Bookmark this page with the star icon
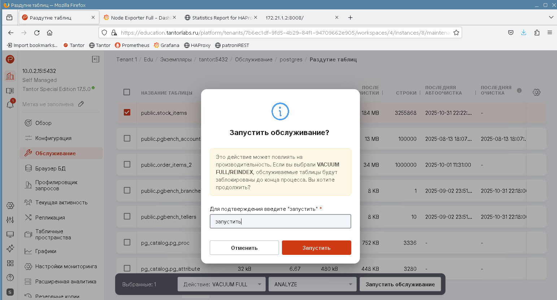Screen dimensions: 557x300 tap(456, 33)
